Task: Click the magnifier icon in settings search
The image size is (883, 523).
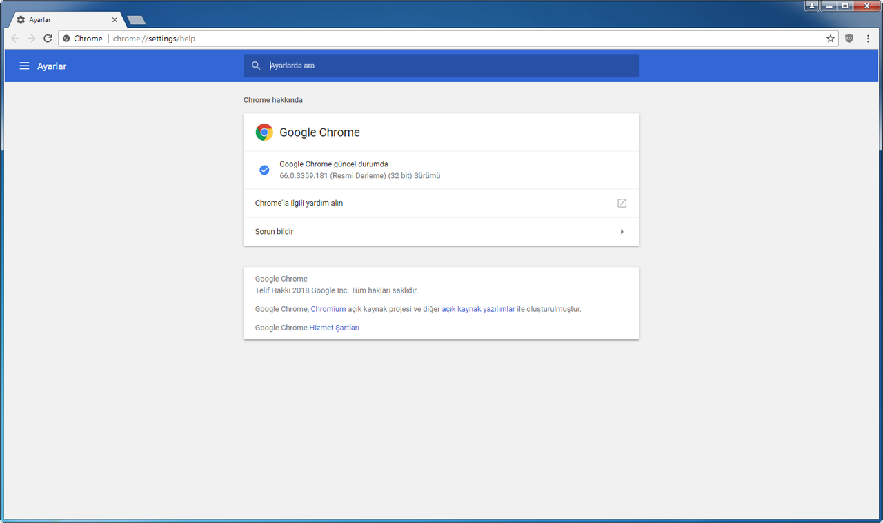Action: point(256,66)
